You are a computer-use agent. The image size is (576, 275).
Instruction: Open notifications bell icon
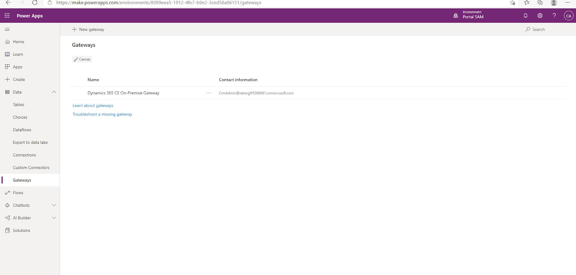point(526,15)
